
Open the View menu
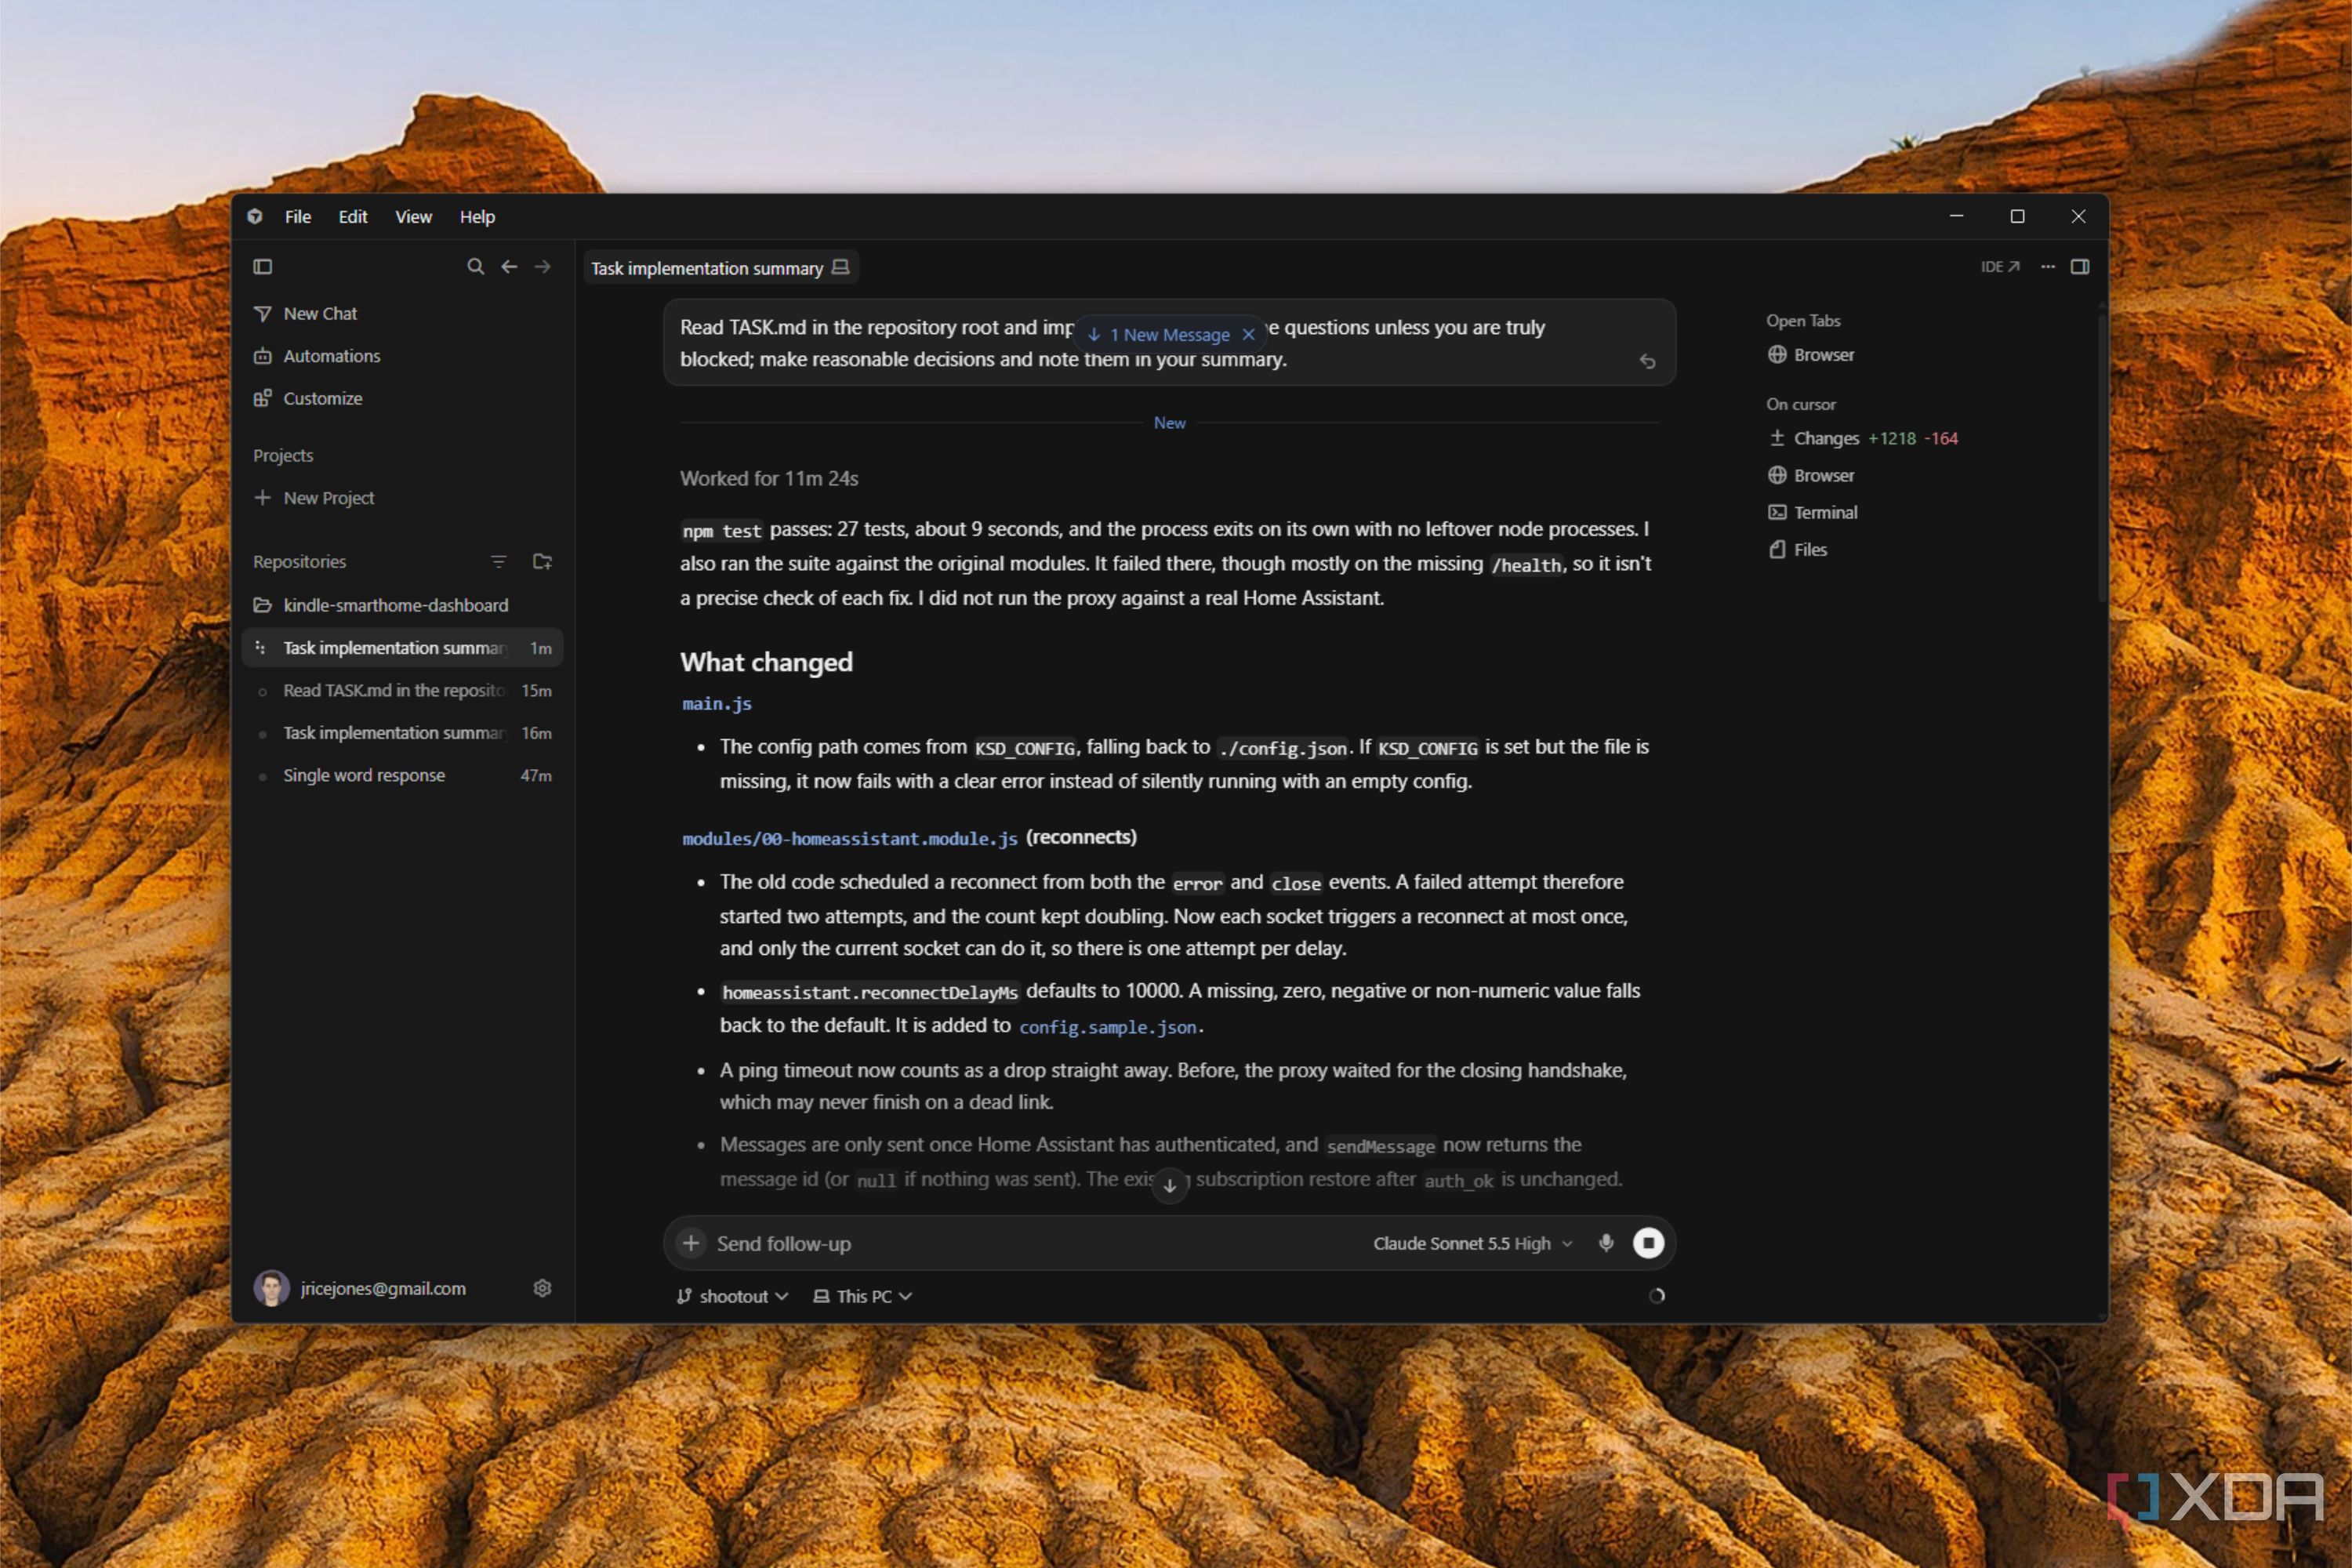click(x=413, y=217)
